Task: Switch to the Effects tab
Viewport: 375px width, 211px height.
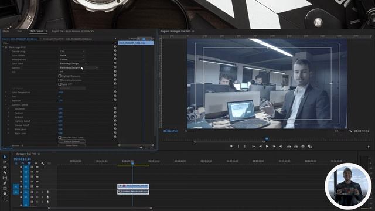Action: pyautogui.click(x=6, y=31)
